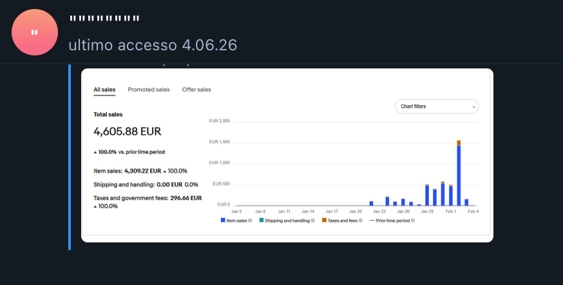Toggle the Prior time period legend label
The height and width of the screenshot is (285, 563).
point(393,221)
